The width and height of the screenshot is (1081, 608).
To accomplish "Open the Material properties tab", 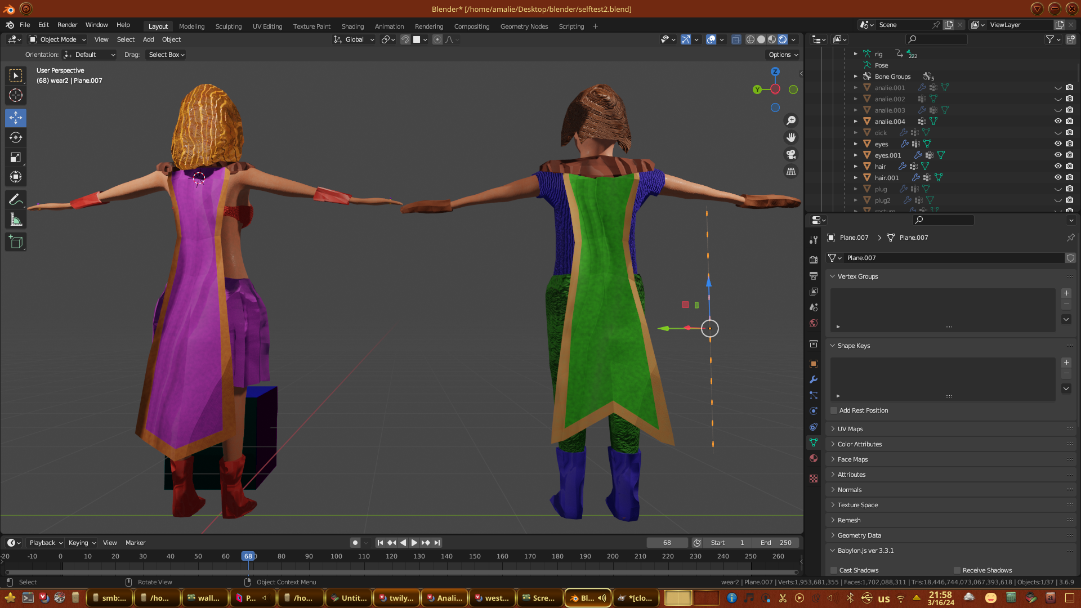I will 814,458.
